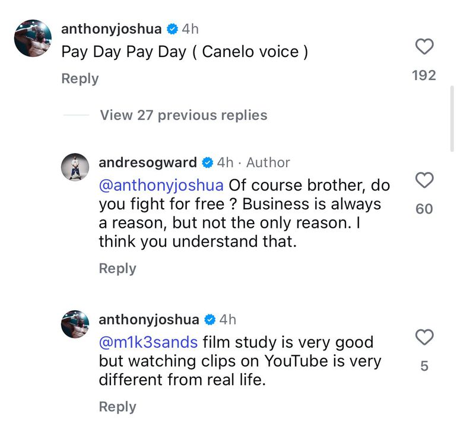
Task: Open anthonyjoshua username on the last reply
Action: [x=149, y=319]
